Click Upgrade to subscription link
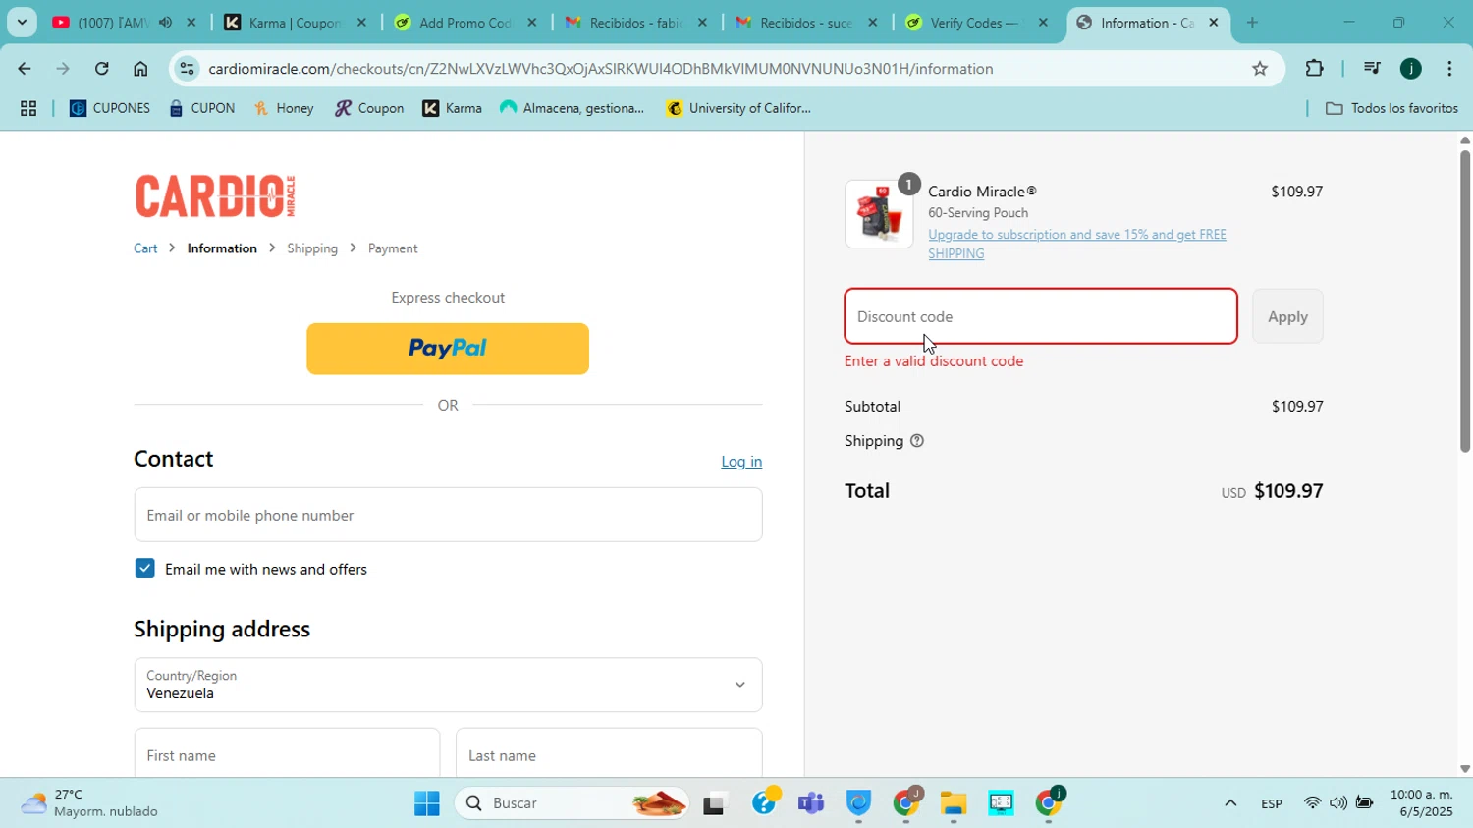 (1077, 244)
